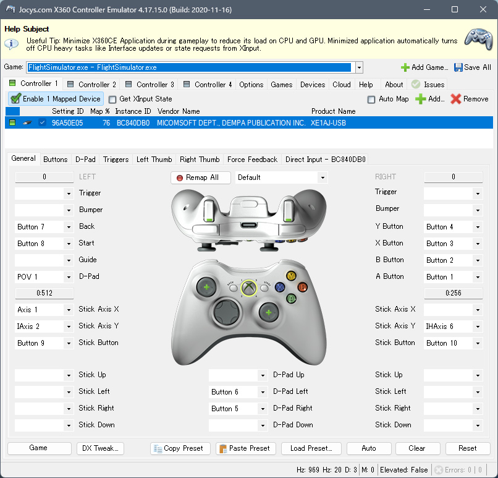Open the A Button dropdown showing Button 1
498x478 pixels.
click(478, 277)
